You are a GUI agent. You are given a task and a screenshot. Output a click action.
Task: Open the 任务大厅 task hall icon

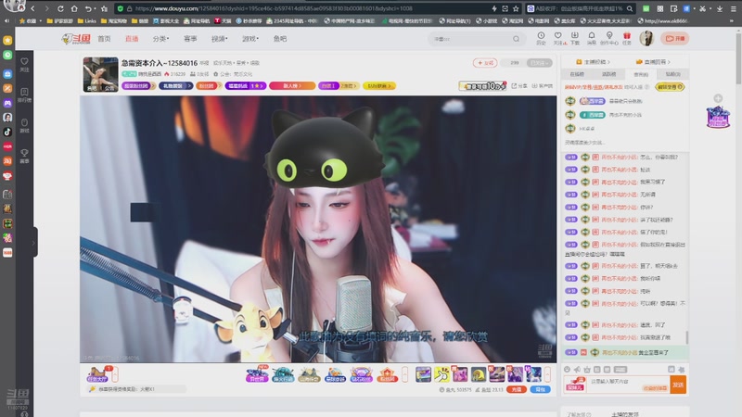tap(98, 374)
